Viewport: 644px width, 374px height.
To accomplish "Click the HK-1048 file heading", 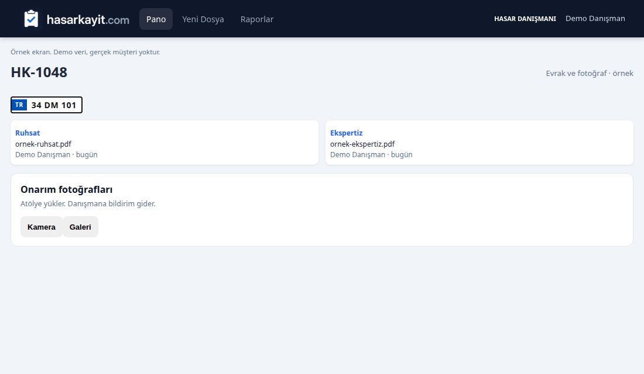I will (x=39, y=72).
